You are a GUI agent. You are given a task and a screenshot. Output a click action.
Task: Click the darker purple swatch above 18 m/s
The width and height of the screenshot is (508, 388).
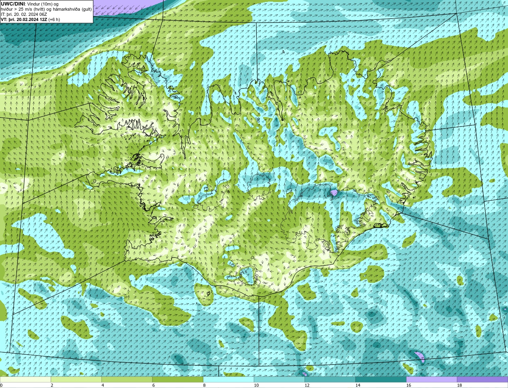tap(483, 379)
